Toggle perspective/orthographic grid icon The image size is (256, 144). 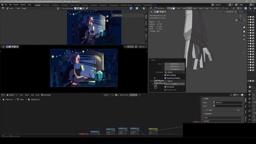(x=244, y=40)
